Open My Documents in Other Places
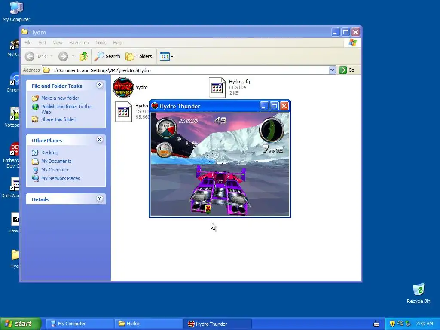 click(x=56, y=161)
